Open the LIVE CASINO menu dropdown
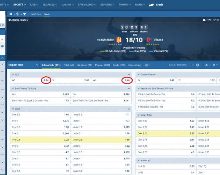Image resolution: width=220 pixels, height=175 pixels. 87,5
